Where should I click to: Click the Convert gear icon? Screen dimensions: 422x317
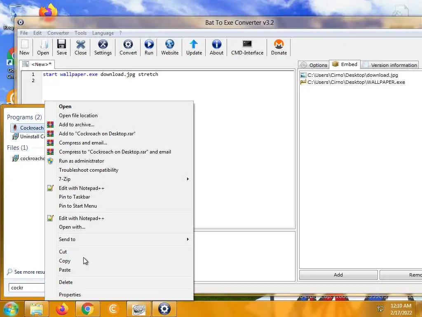pos(128,47)
